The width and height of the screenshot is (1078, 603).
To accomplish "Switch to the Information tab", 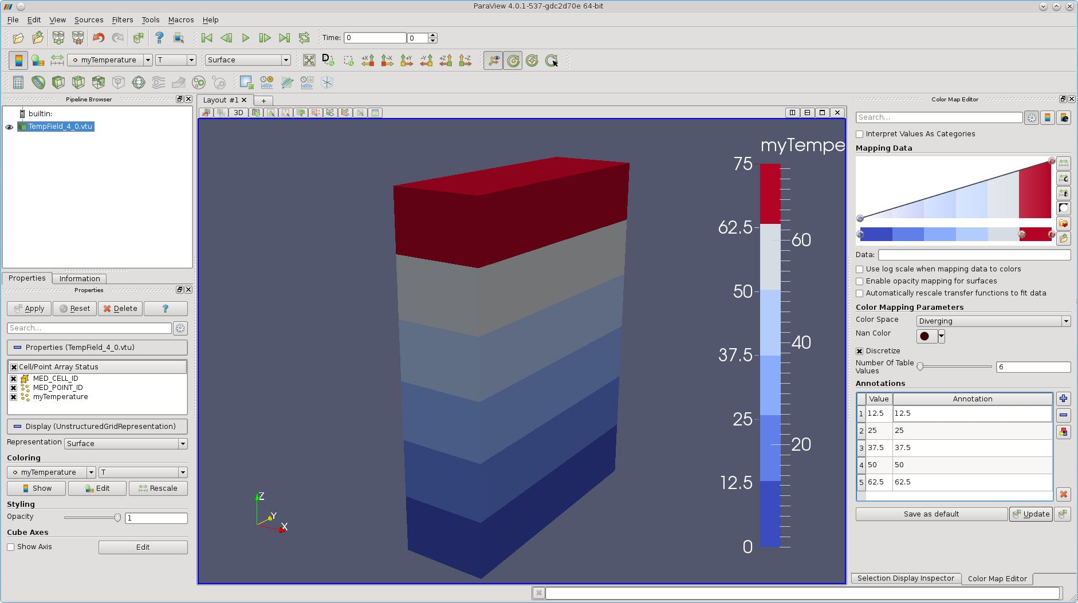I will (80, 279).
